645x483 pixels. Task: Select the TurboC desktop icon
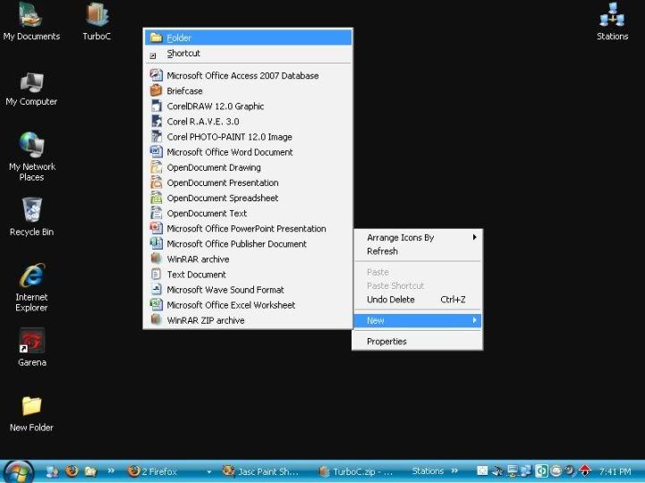[x=97, y=21]
